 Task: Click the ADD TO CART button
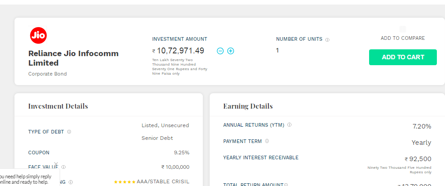coord(403,57)
